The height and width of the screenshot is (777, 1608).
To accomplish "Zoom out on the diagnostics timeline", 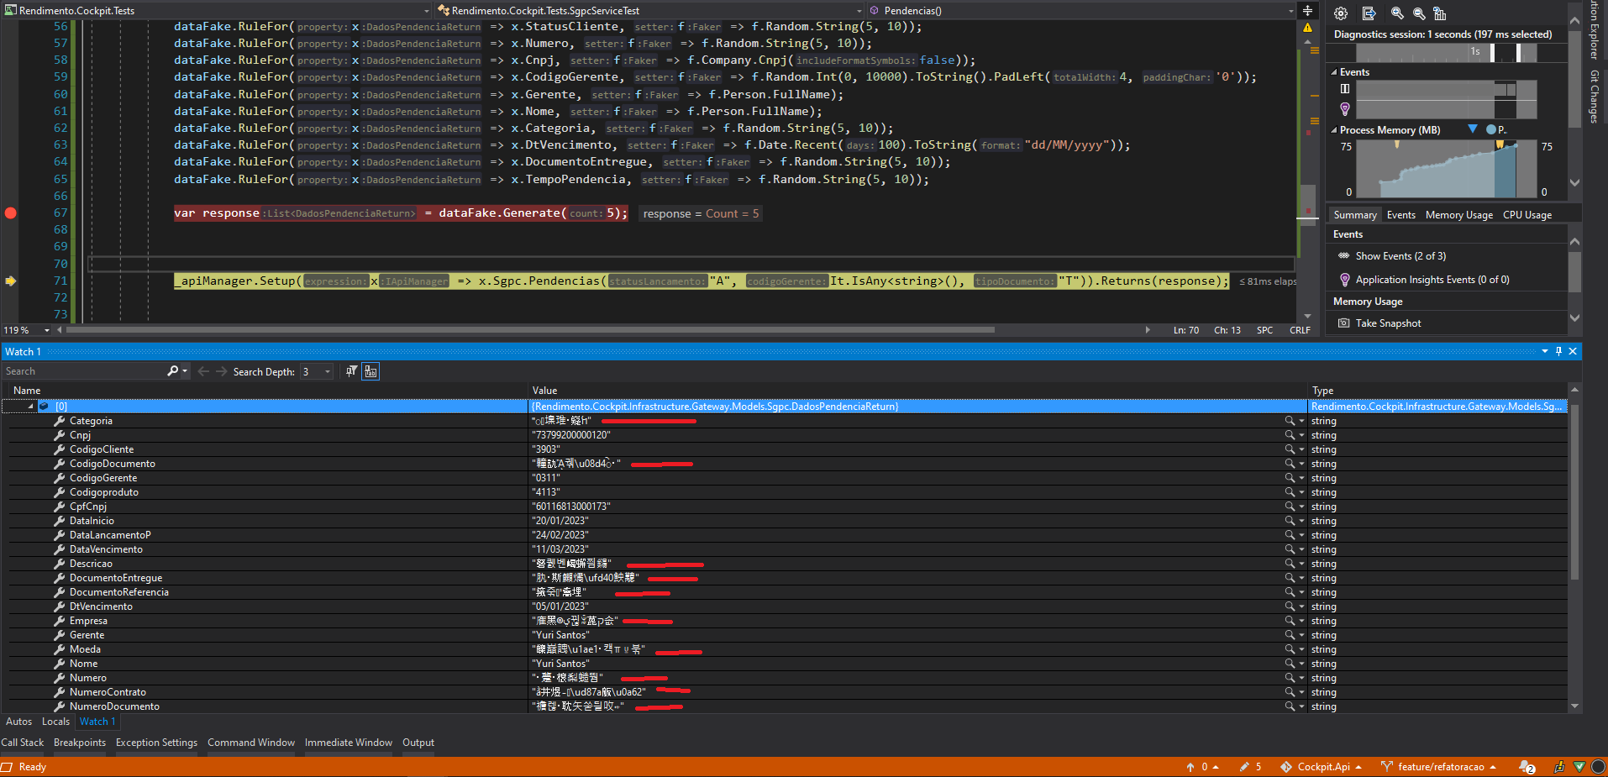I will (x=1419, y=13).
